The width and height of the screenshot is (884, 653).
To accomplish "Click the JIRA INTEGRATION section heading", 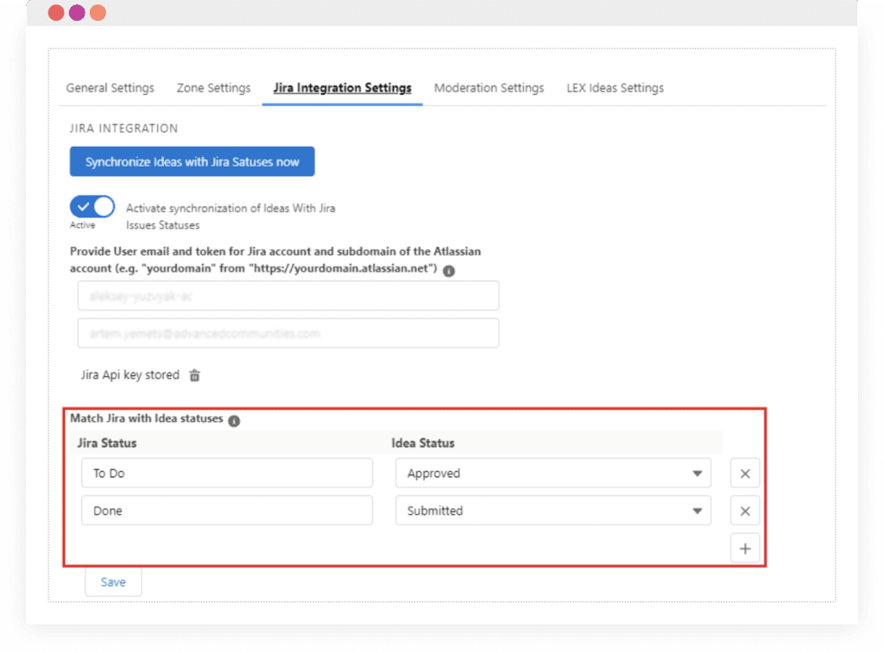I will pos(124,129).
